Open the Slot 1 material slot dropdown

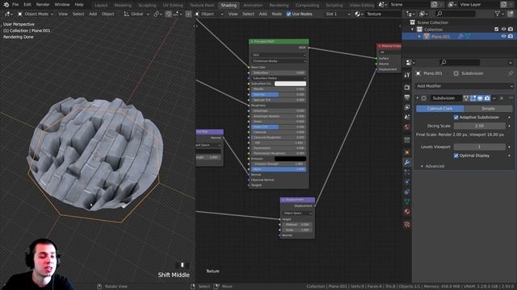click(x=337, y=14)
